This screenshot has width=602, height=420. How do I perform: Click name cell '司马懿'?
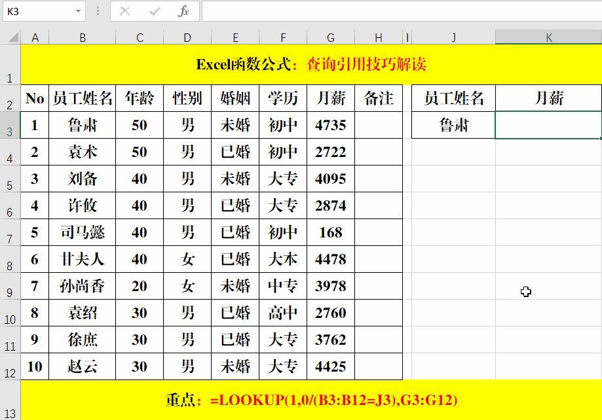coord(82,232)
